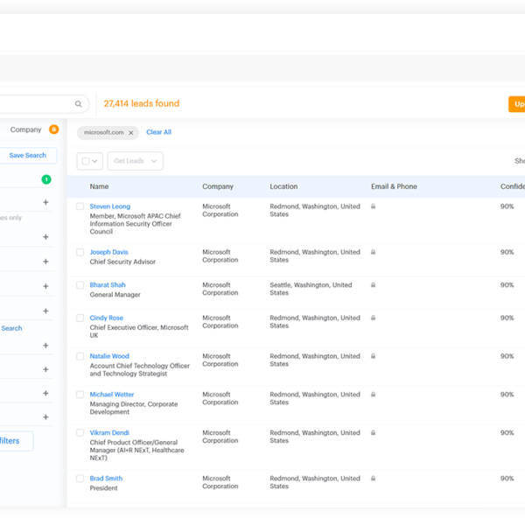Screen dimensions: 525x525
Task: Click 'Chief Security Advisor' title text
Action: (122, 262)
